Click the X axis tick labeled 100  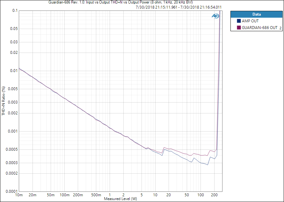click(x=201, y=195)
